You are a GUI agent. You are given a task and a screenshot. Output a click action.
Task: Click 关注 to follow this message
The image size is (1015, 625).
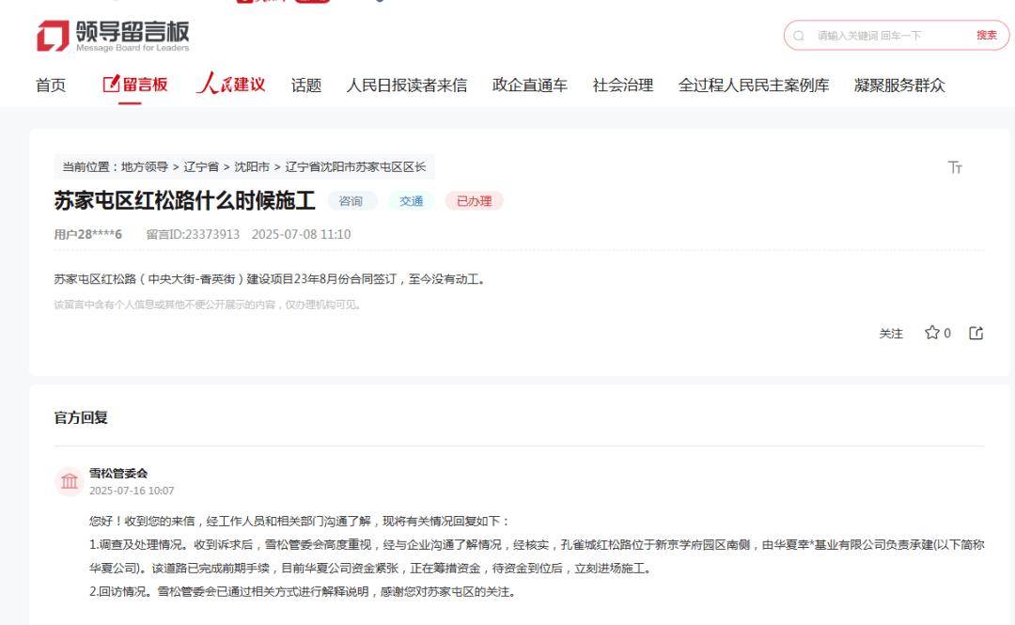890,334
